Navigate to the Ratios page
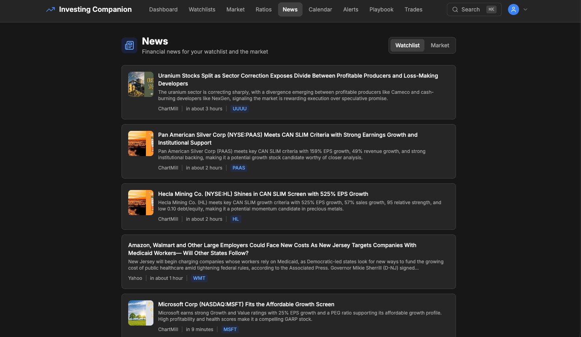The image size is (581, 337). [x=263, y=9]
